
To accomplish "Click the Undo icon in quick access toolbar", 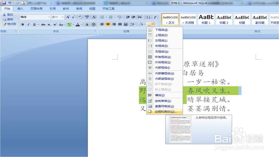I will tap(9, 3).
